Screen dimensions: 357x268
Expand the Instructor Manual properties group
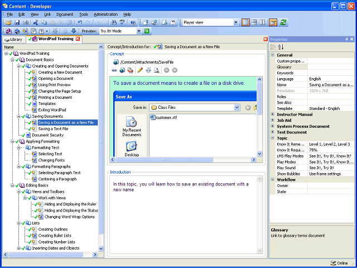[x=273, y=114]
